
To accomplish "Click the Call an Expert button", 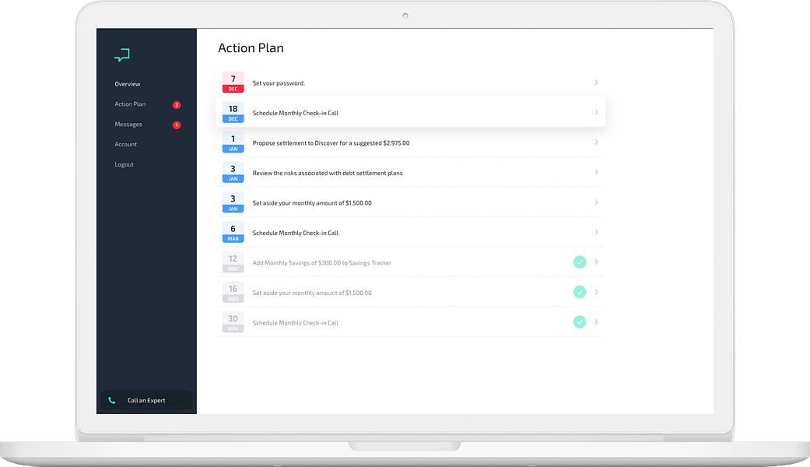I will (x=146, y=400).
